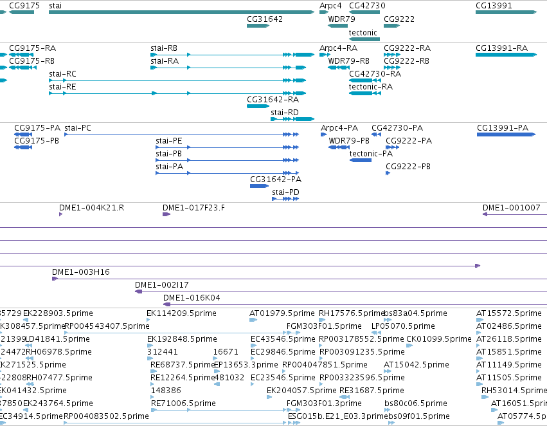Click the CG9175-RA transcript label
This screenshot has width=547, height=426.
tap(32, 48)
